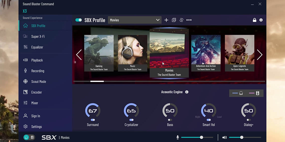Add a new profile with plus icon
The width and height of the screenshot is (285, 142).
pyautogui.click(x=166, y=20)
